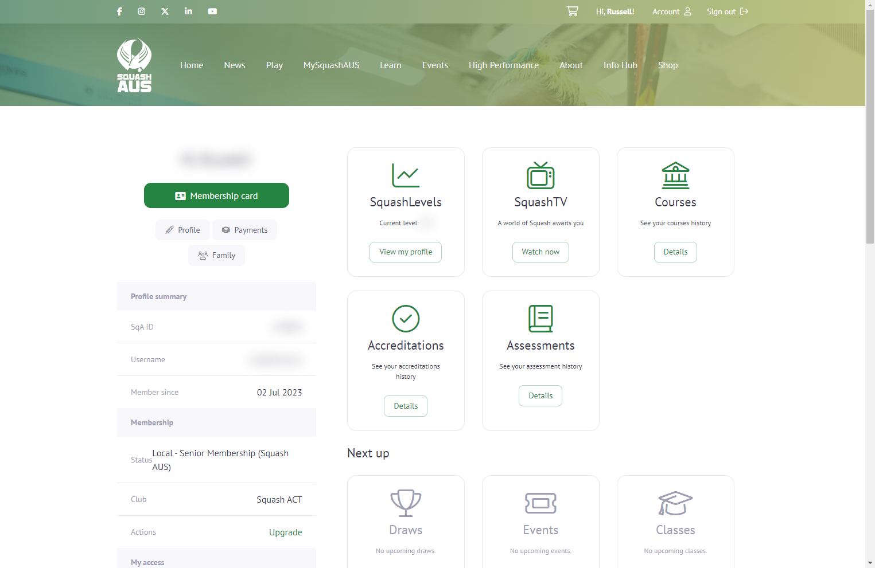
Task: Open the Payments section
Action: (x=244, y=230)
